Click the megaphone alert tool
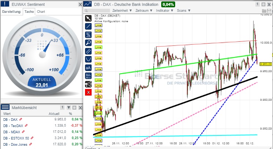Screen dimensions: 273x149 88,84
